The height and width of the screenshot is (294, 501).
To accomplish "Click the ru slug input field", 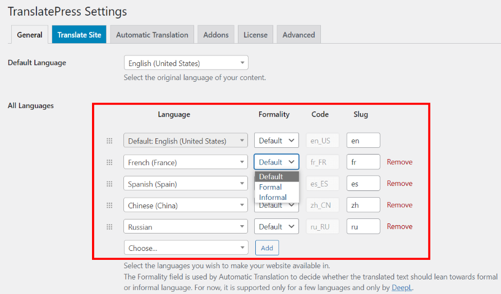I will pos(364,226).
